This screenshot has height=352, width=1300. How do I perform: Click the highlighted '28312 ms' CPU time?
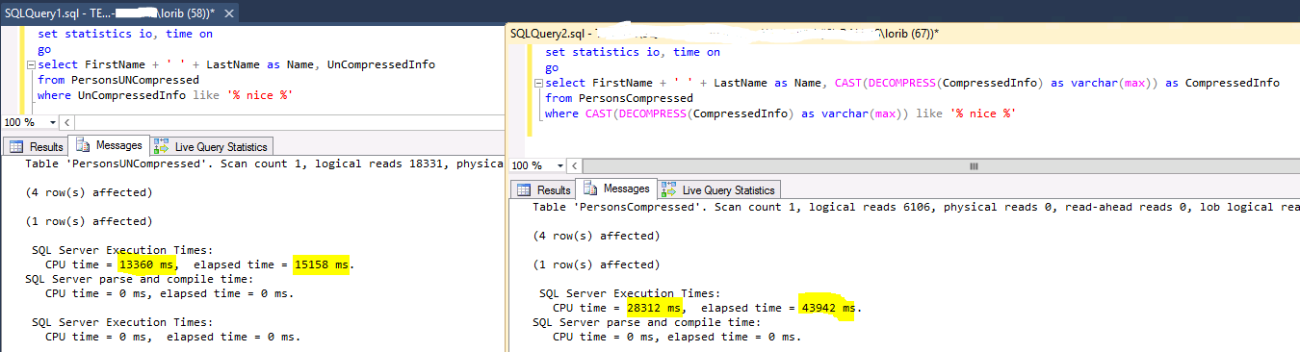[654, 308]
